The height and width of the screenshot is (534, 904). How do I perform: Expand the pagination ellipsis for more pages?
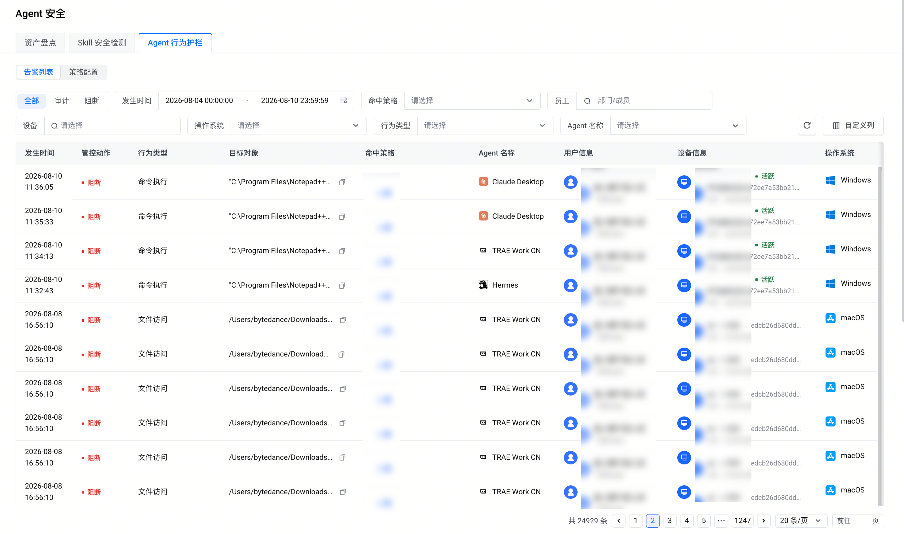pyautogui.click(x=721, y=521)
